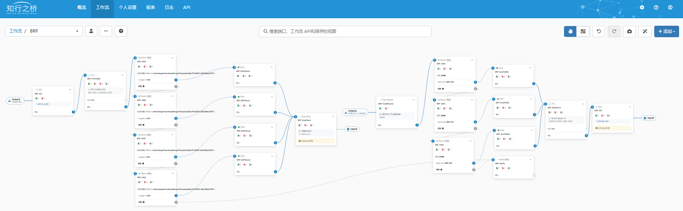This screenshot has width=683, height=211.
Task: Open the user account icon in the header
Action: point(670,8)
